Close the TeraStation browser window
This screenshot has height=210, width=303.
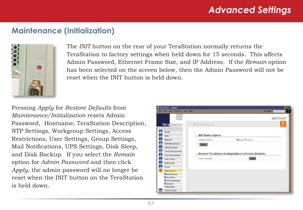(x=289, y=108)
